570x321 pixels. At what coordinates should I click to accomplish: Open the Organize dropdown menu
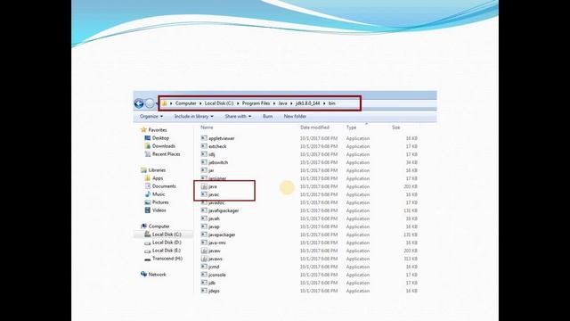tap(151, 117)
